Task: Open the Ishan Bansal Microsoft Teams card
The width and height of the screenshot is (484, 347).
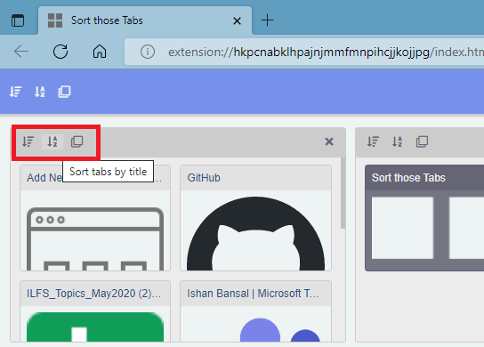Action: [x=255, y=311]
